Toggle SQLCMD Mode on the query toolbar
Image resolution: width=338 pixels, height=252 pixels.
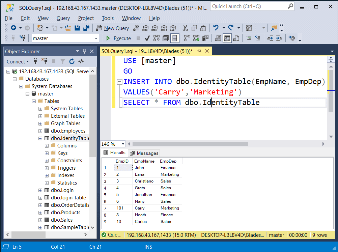pyautogui.click(x=175, y=38)
